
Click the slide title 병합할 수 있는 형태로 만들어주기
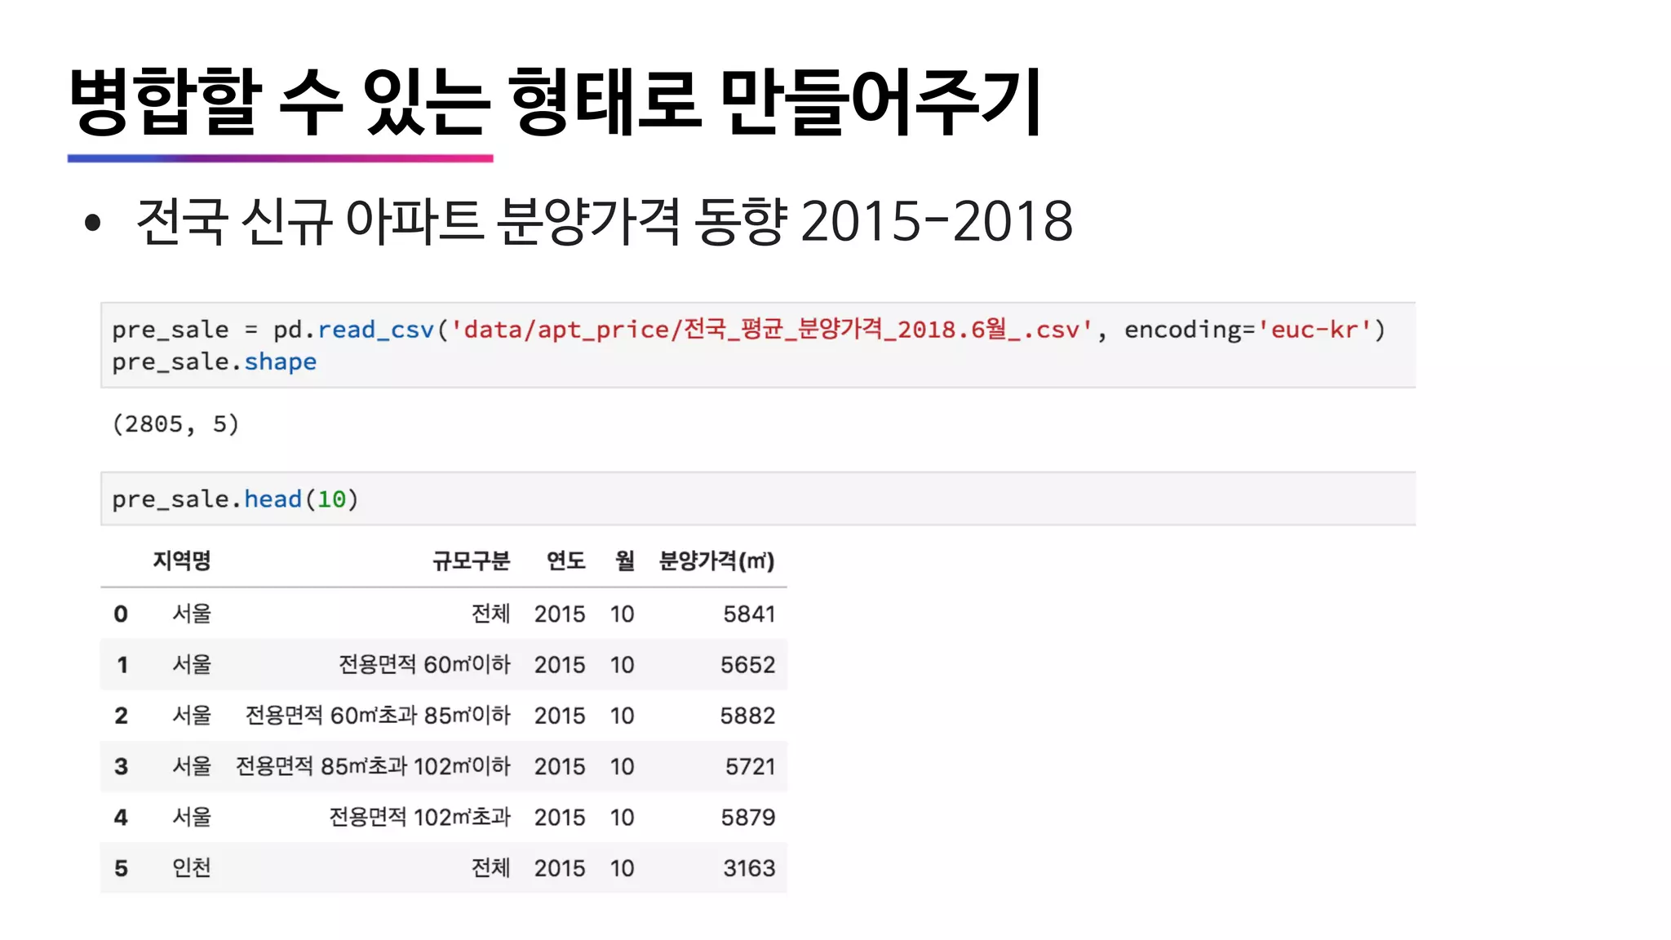(556, 102)
